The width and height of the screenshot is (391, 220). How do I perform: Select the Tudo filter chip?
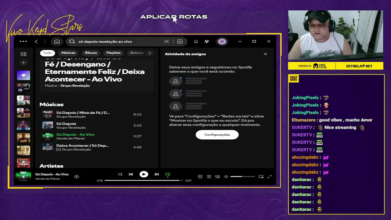pos(47,53)
